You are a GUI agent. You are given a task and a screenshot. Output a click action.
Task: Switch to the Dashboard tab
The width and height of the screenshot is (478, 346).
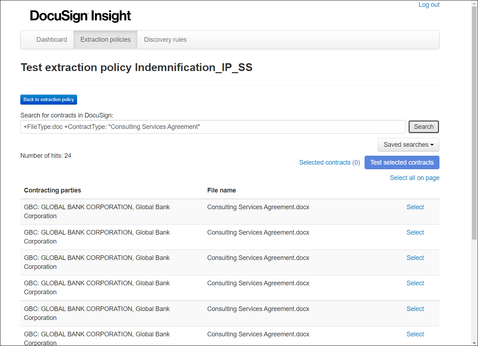click(x=51, y=39)
